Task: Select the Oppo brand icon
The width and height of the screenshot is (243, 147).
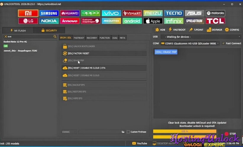Action: 91,13
